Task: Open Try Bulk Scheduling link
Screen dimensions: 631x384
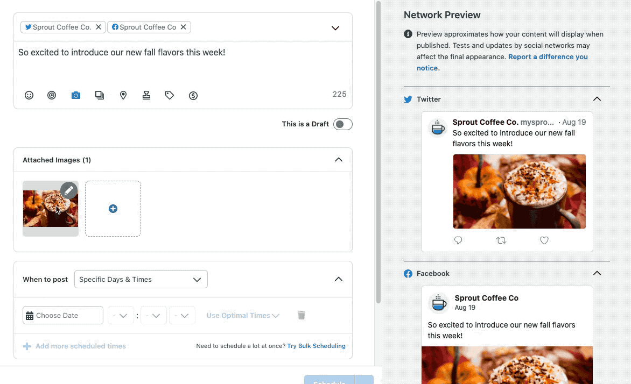Action: point(316,346)
